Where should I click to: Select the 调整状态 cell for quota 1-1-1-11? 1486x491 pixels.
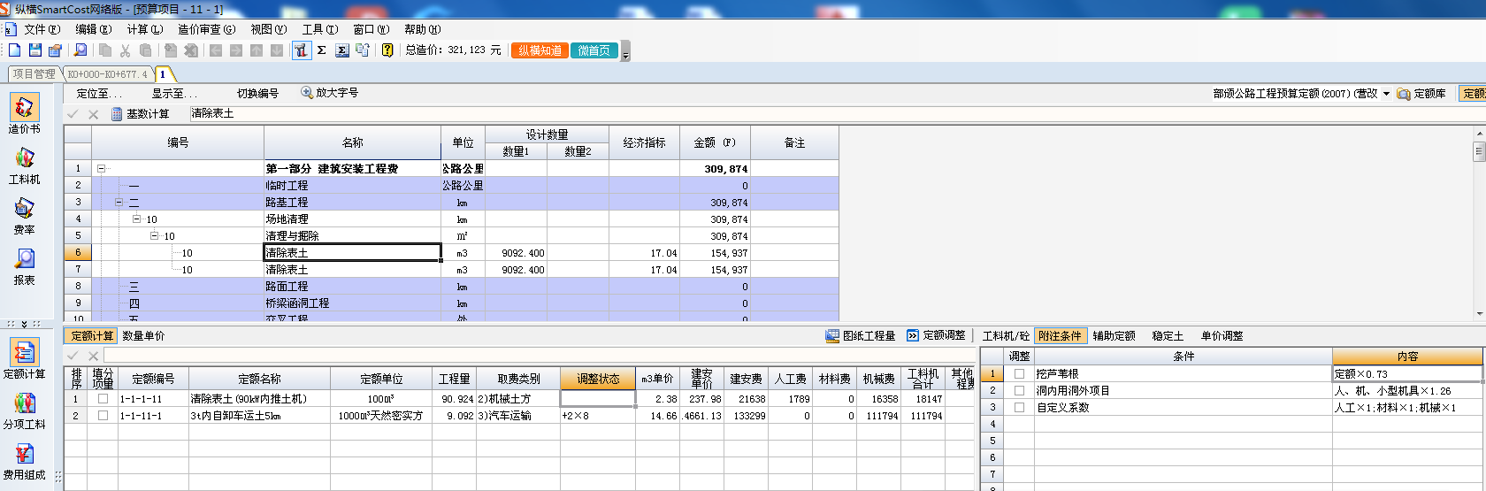coord(597,399)
